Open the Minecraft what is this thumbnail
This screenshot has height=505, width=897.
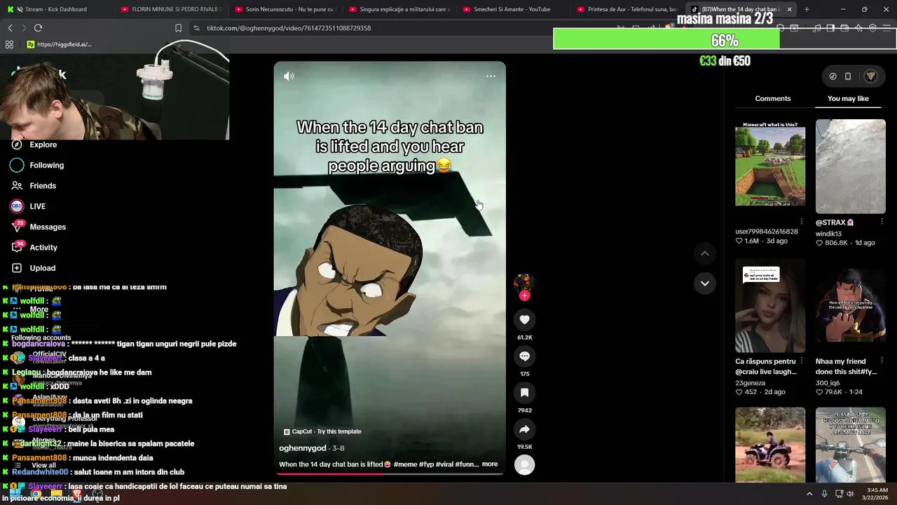point(770,166)
